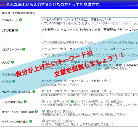Viewport: 138px width, 128px height.
Task: Click the 検索サイト対策(SEO)設定 heading text
Action: coord(18,13)
